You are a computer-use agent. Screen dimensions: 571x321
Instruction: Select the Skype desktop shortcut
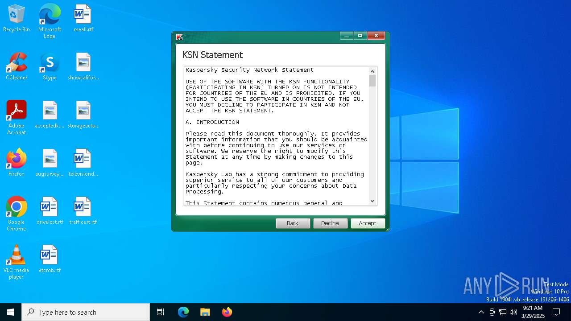click(x=50, y=67)
